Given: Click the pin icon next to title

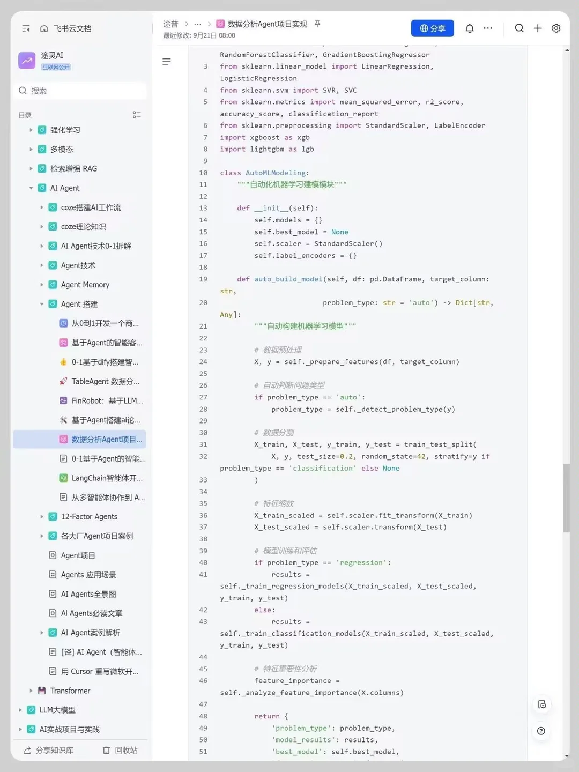Looking at the screenshot, I should coord(317,24).
